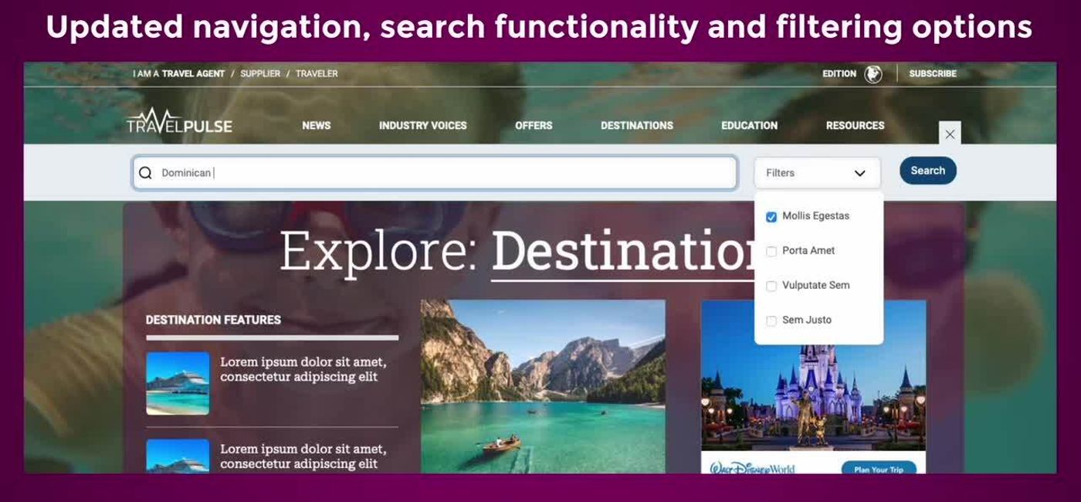Click the magnifier icon in search field
The width and height of the screenshot is (1081, 502).
coord(145,173)
